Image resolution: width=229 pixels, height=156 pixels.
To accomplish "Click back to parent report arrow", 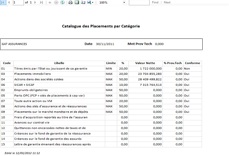I will pos(50,2).
